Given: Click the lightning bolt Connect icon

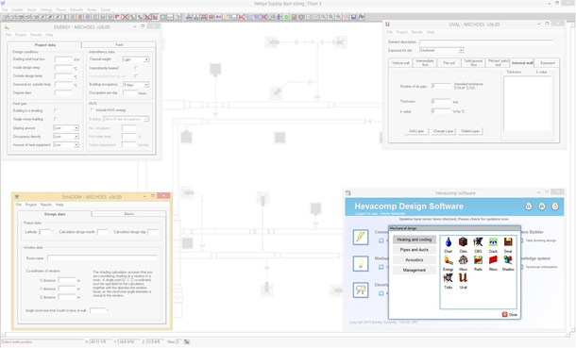Looking at the screenshot, I should tap(361, 237).
